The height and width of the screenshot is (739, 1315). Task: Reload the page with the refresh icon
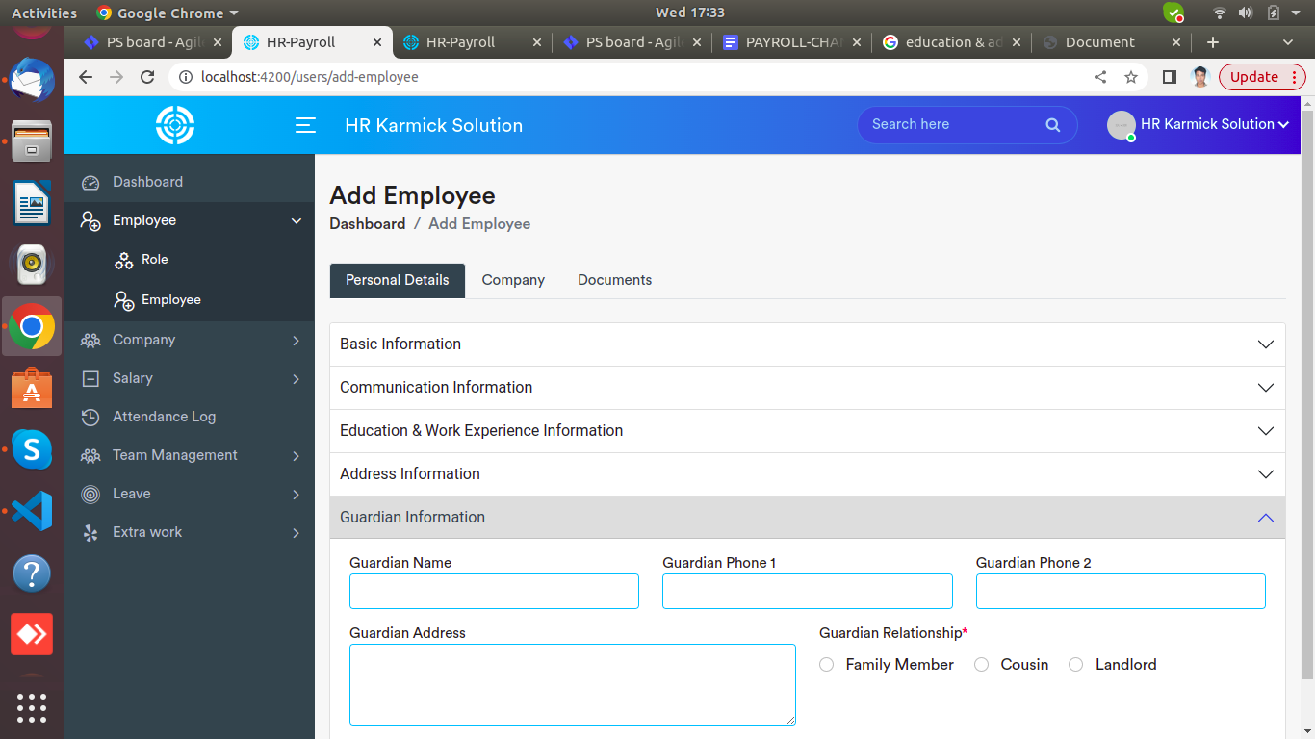(147, 77)
